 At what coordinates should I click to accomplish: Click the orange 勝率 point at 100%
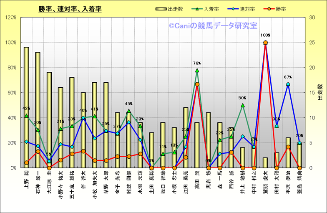pyautogui.click(x=265, y=43)
